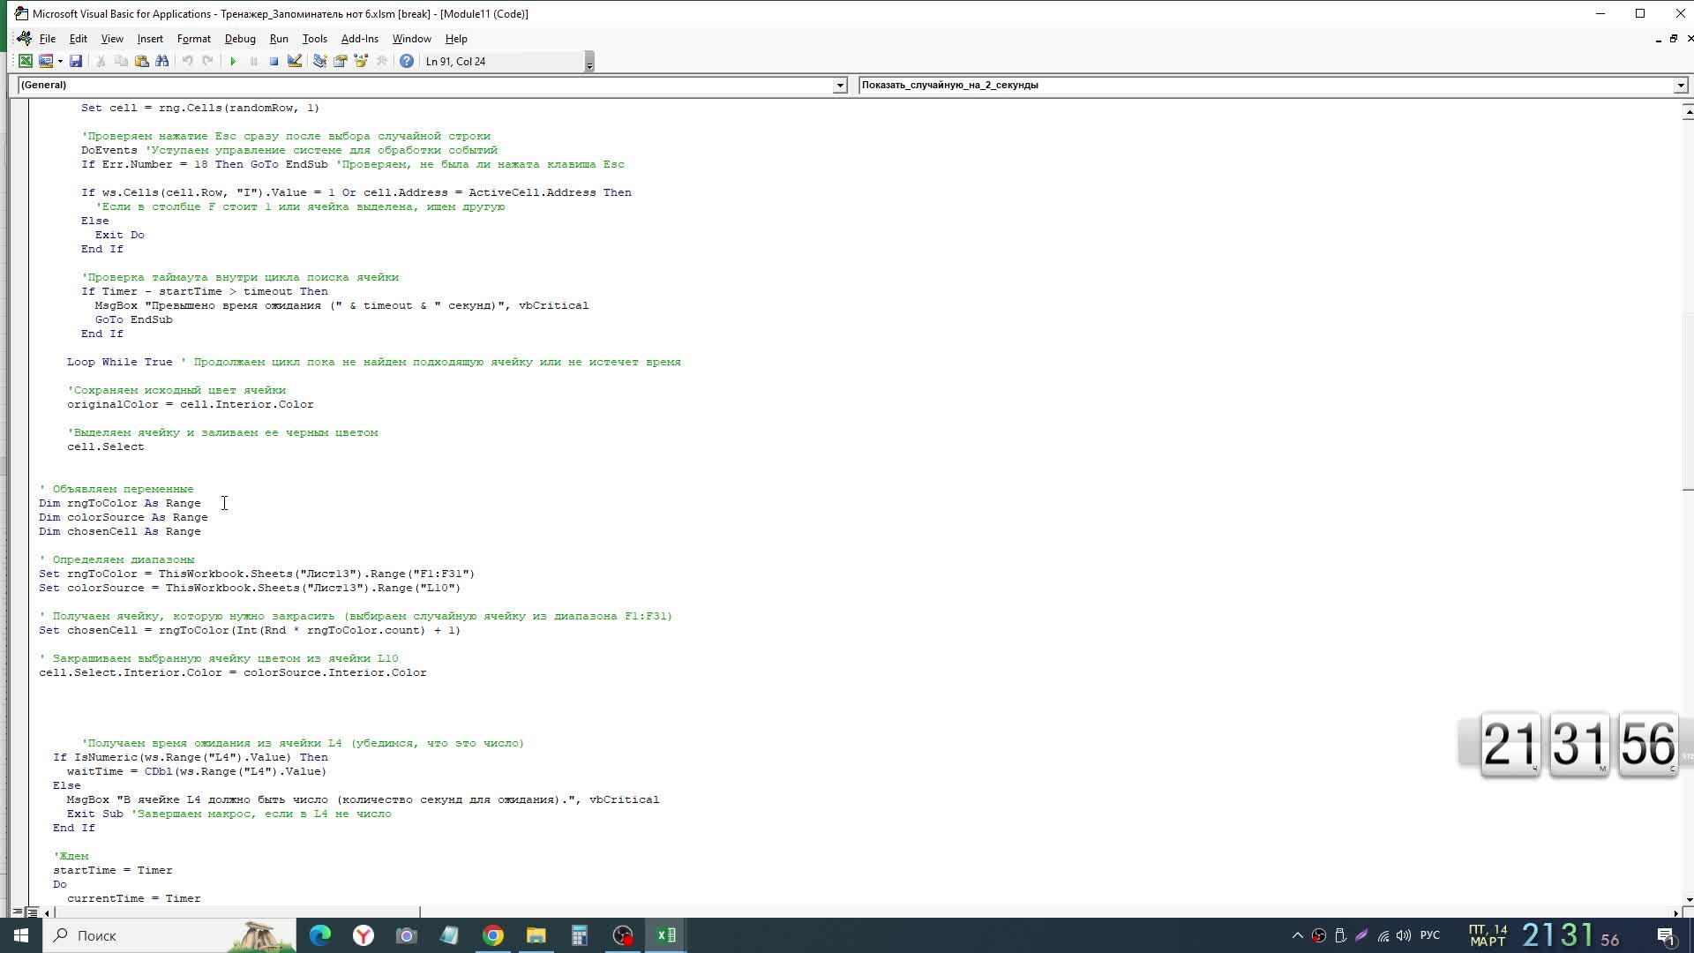
Task: Switch to Full Module View button
Action: pyautogui.click(x=33, y=912)
